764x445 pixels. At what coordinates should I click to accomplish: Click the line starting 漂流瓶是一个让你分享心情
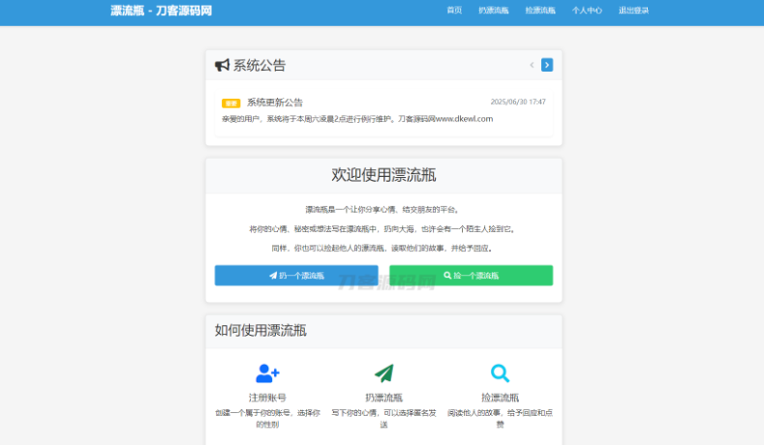[x=383, y=210]
